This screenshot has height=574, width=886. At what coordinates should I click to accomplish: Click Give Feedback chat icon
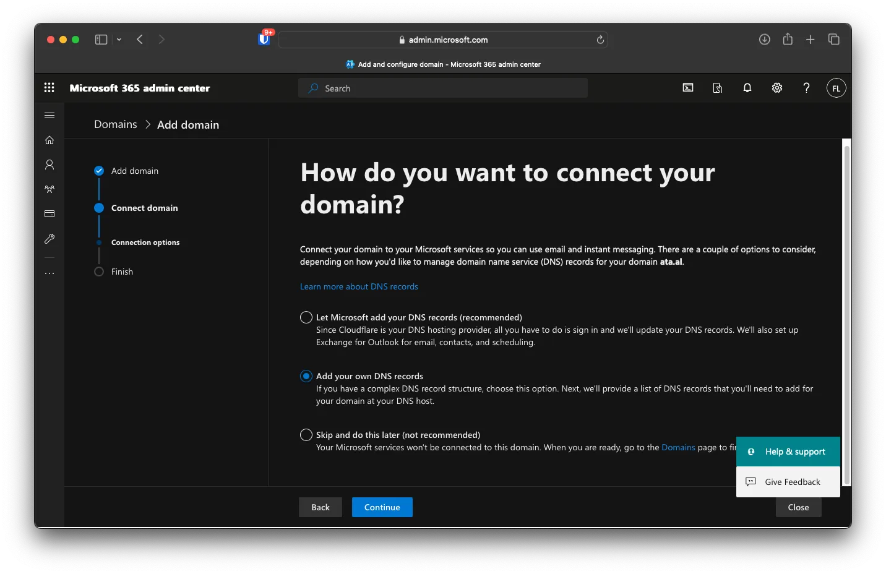[x=751, y=482]
